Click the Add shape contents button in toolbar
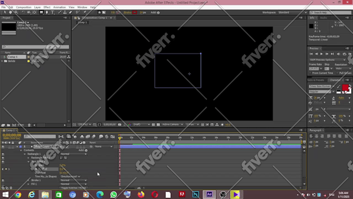This screenshot has width=353, height=199. pyautogui.click(x=158, y=12)
